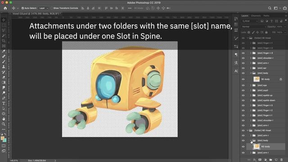
Task: Collapse the [folder] NE-Voxel group
Action: click(x=247, y=130)
